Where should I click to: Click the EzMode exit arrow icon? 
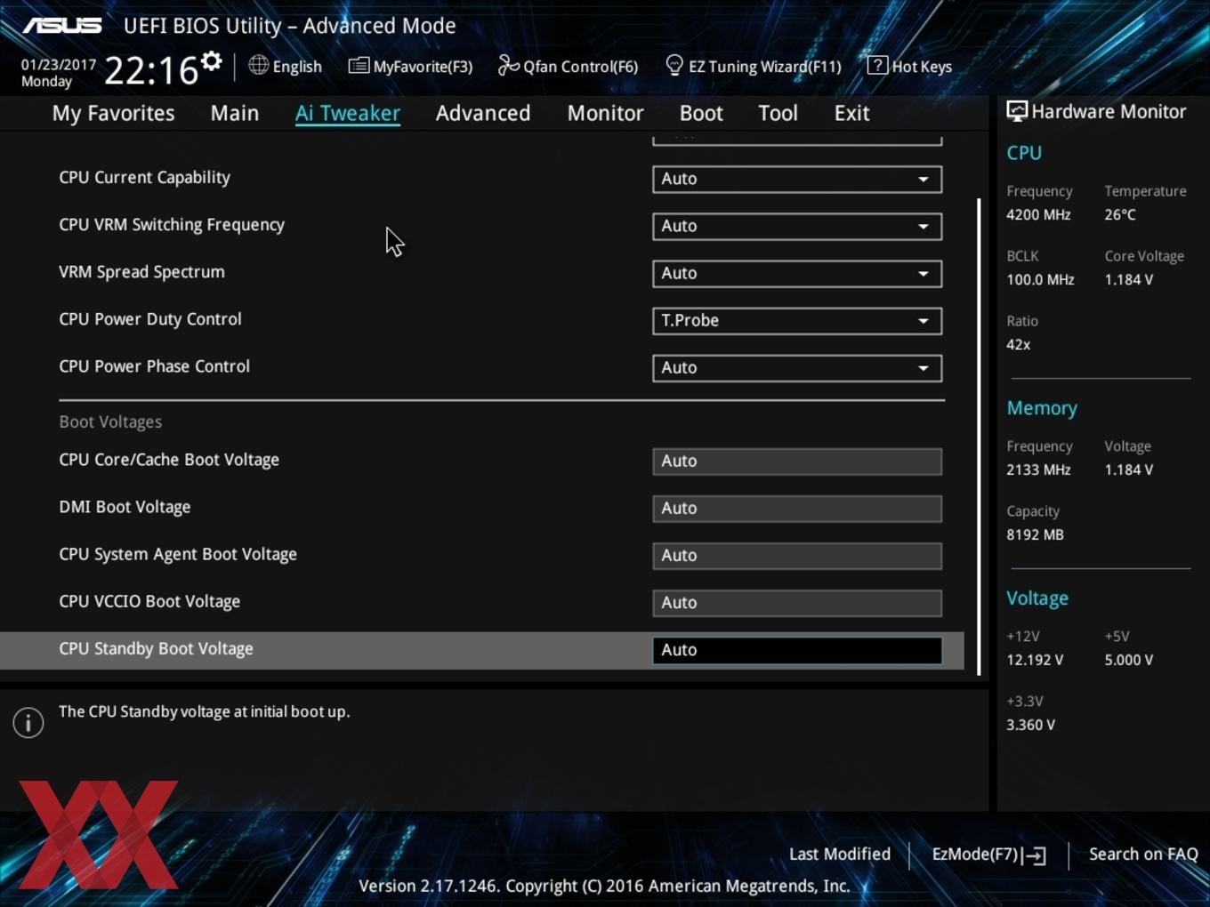1034,855
